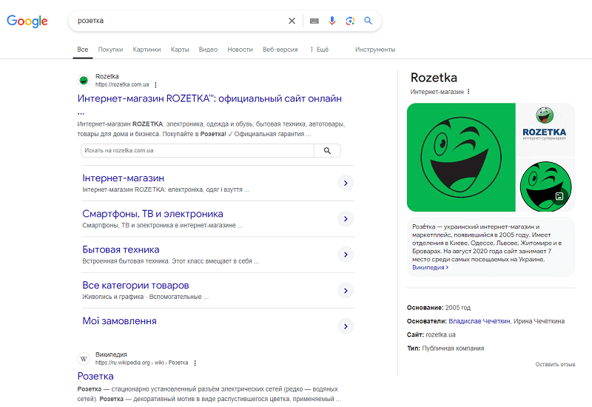Image resolution: width=592 pixels, height=407 pixels.
Task: Switch to the Новости tab
Action: click(240, 50)
